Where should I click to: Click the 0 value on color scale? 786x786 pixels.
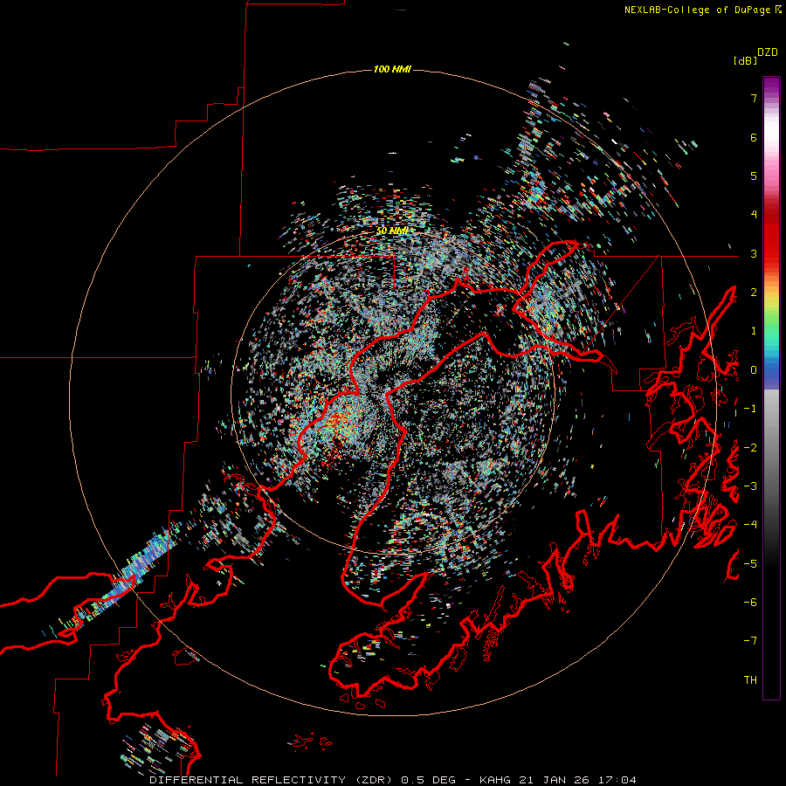(754, 370)
